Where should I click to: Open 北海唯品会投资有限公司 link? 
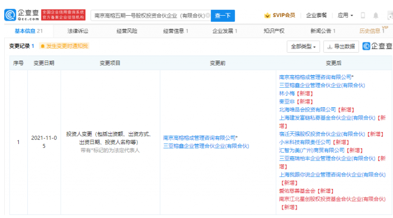tap(307, 110)
